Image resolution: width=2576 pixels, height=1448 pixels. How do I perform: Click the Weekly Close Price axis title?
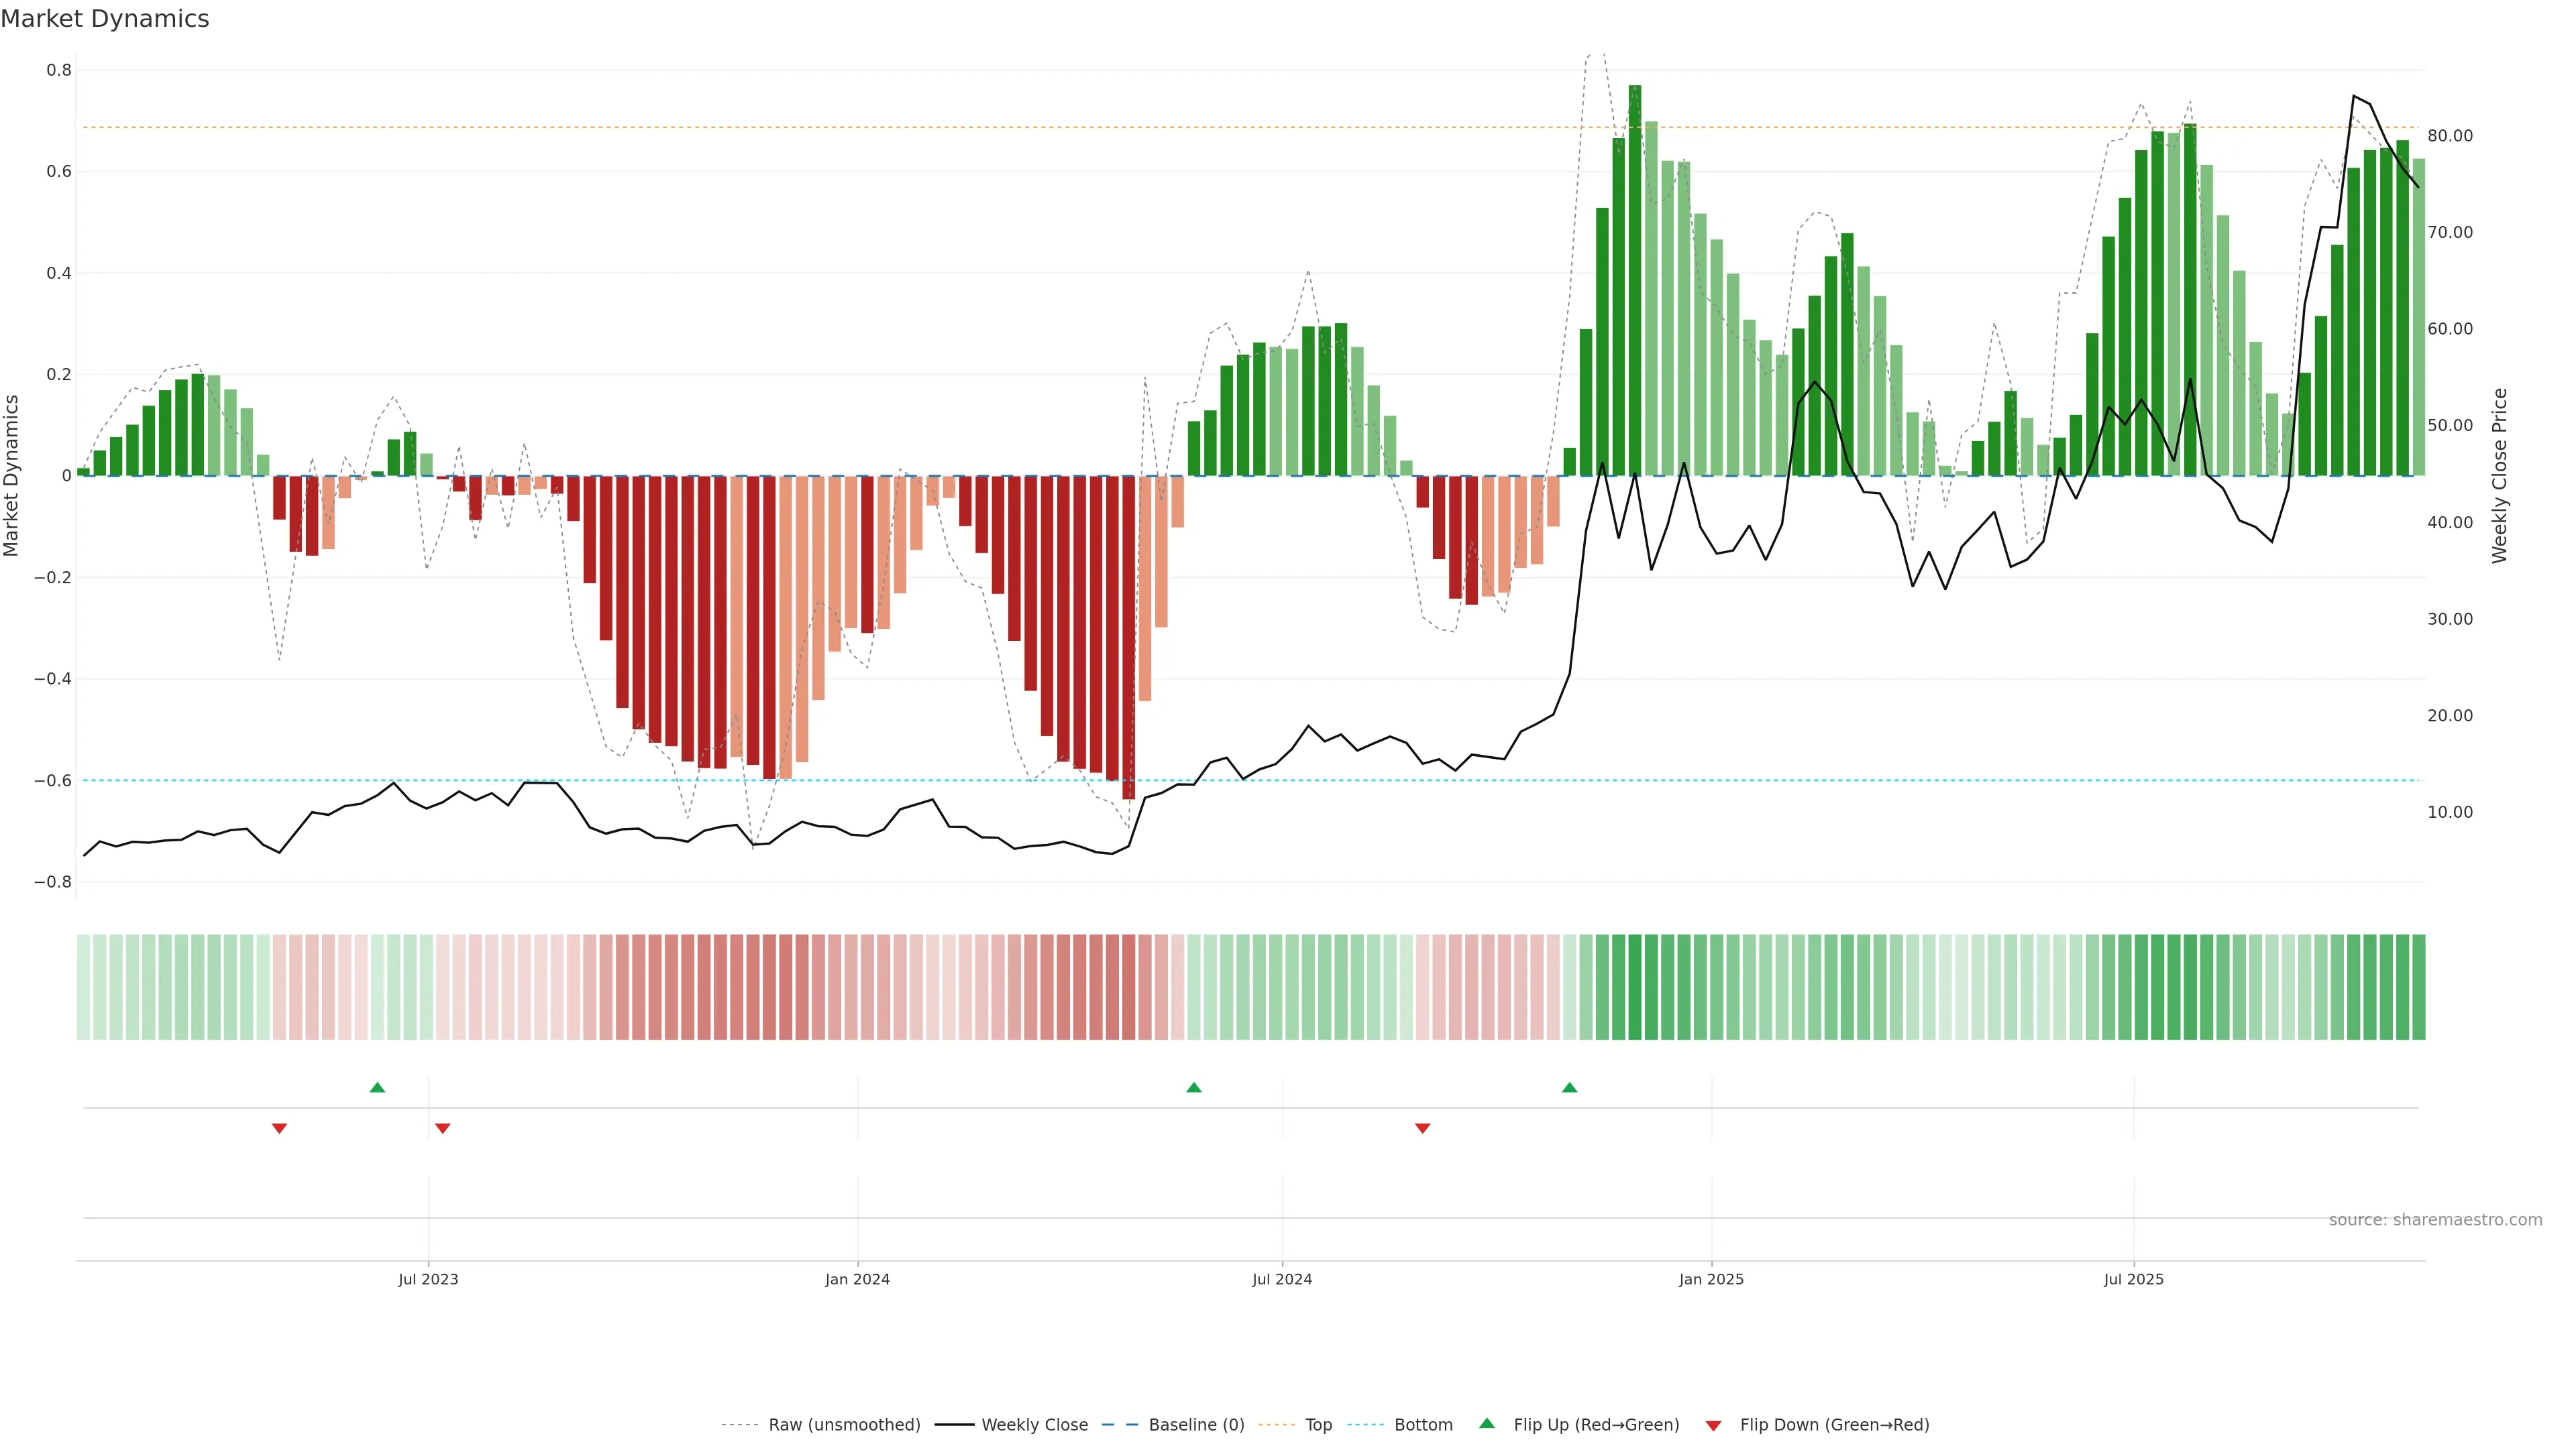pos(2499,476)
